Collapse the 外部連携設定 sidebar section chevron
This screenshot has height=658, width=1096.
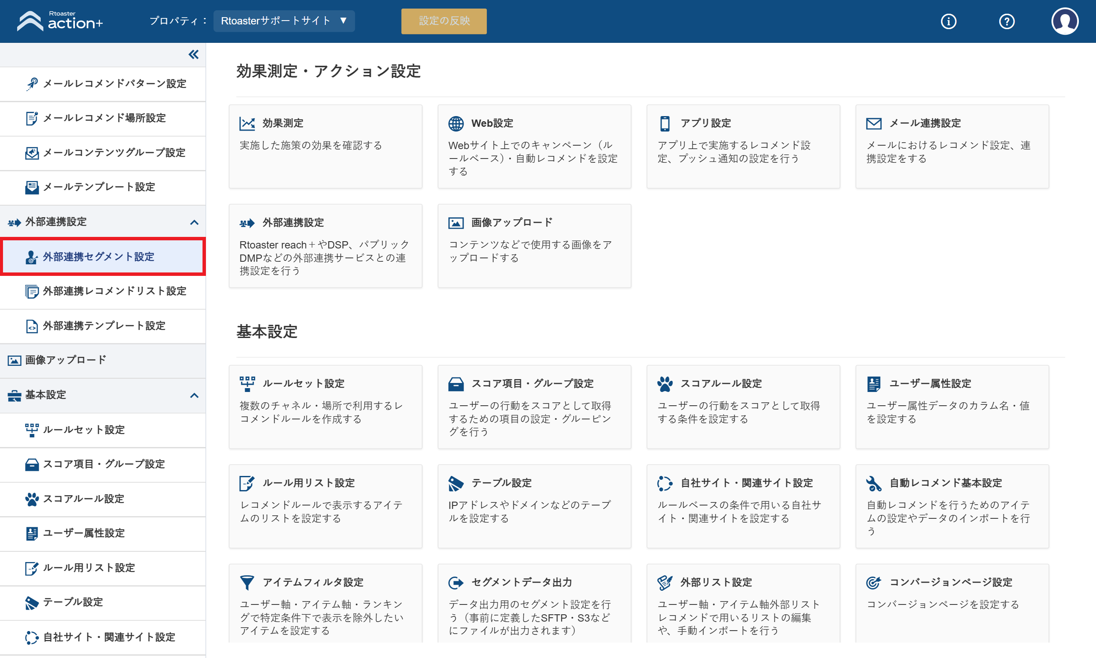[194, 223]
